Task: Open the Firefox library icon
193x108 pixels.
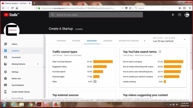Action: (180, 8)
